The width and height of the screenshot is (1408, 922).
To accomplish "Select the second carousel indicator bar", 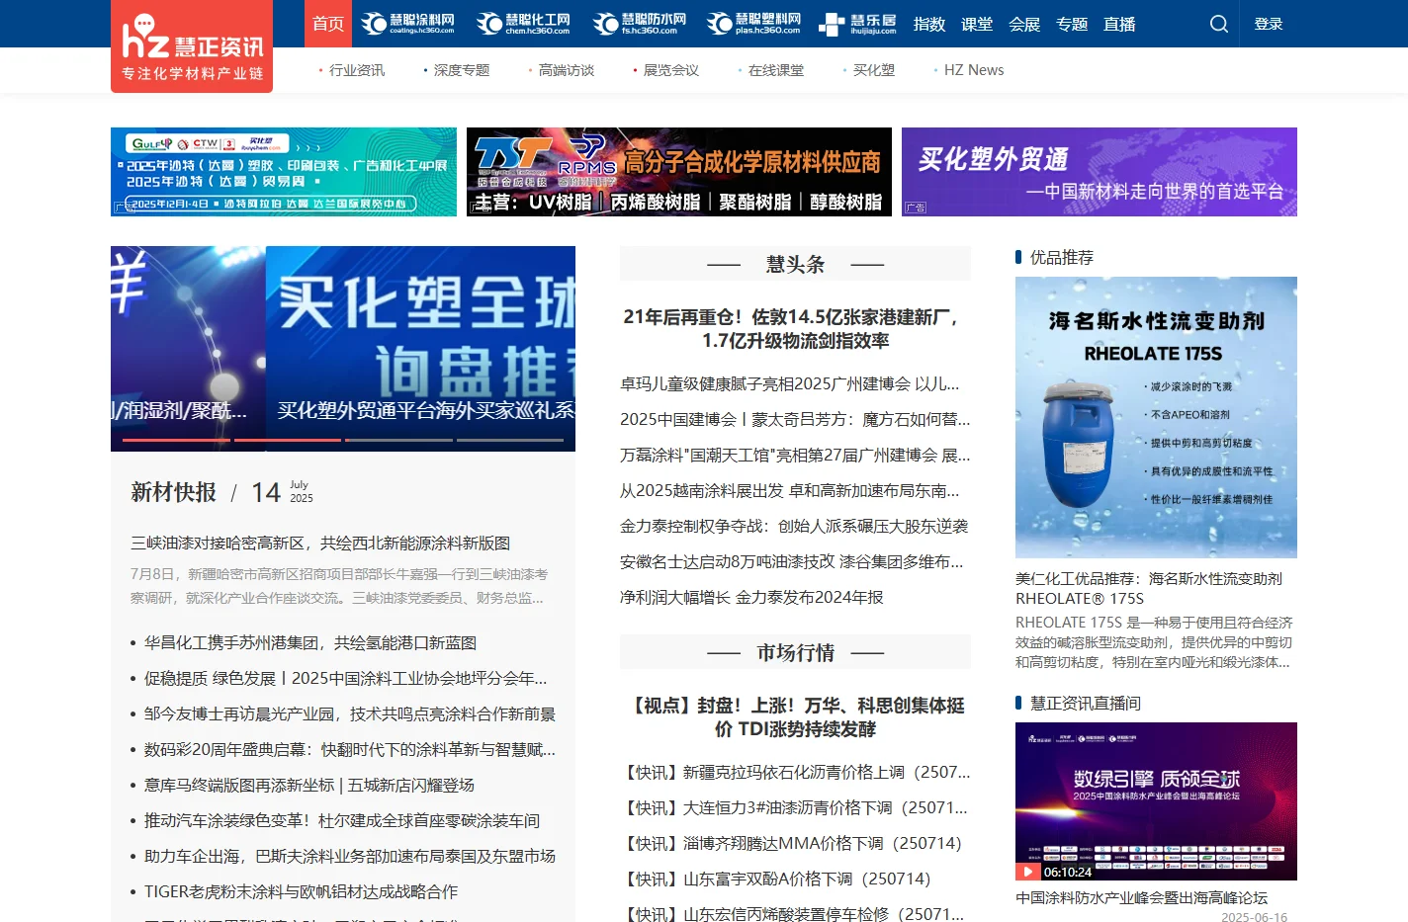I will 287,440.
